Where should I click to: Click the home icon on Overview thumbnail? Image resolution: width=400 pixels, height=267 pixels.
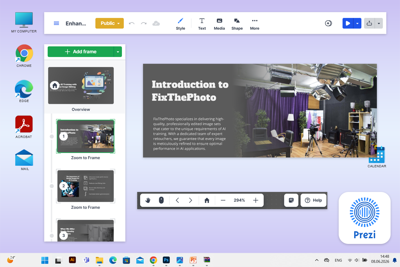click(x=55, y=86)
